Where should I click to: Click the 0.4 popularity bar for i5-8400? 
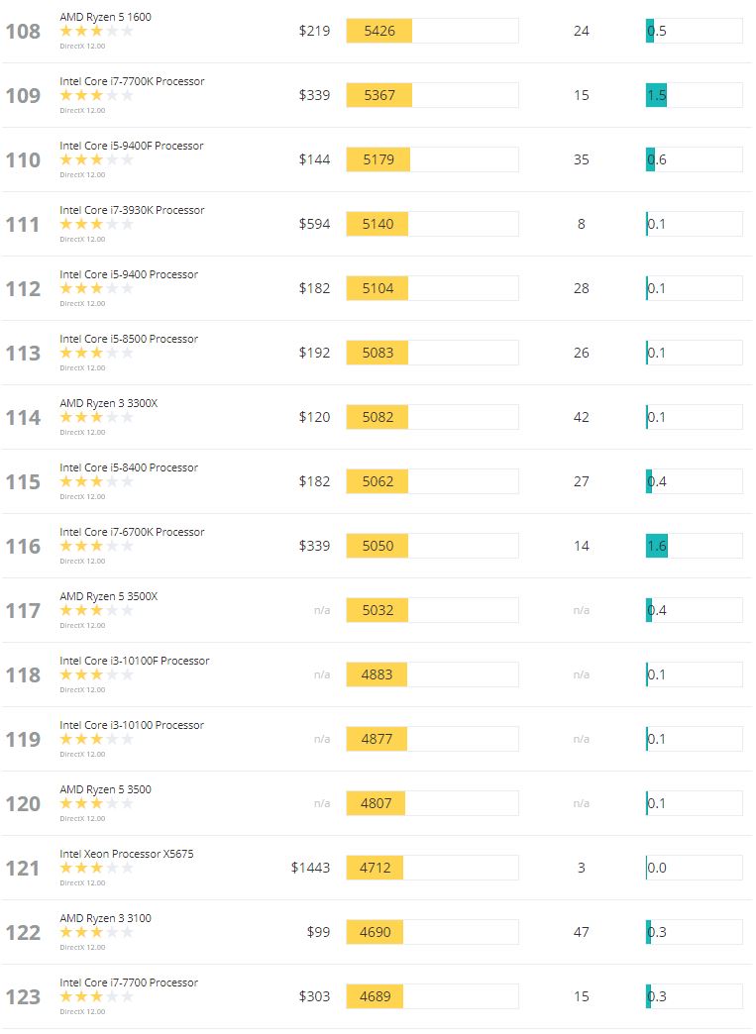tap(694, 481)
